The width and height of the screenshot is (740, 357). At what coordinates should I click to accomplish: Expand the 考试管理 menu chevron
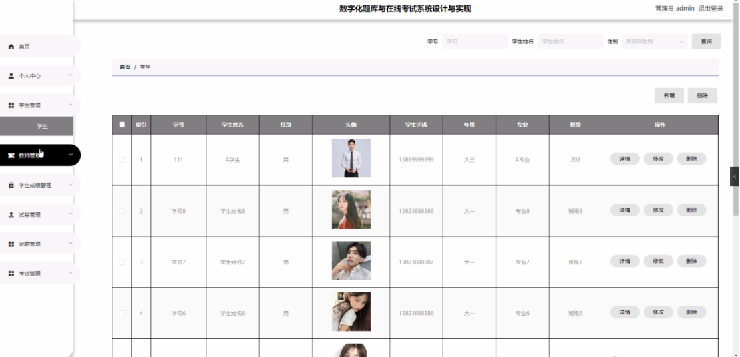click(71, 273)
